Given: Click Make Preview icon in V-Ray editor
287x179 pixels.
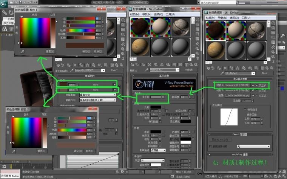Looking at the screenshot, I should tap(197, 44).
